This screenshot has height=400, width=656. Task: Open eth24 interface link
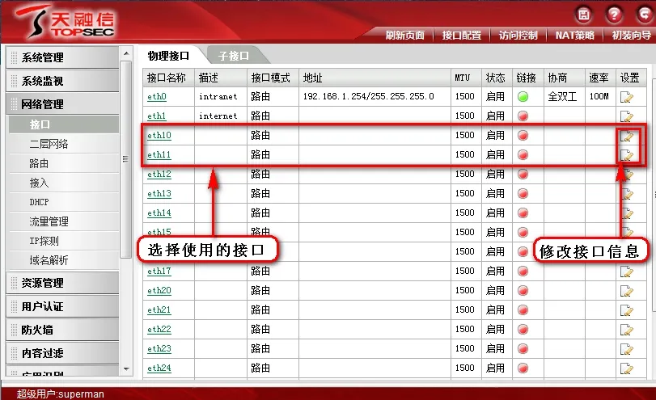159,368
